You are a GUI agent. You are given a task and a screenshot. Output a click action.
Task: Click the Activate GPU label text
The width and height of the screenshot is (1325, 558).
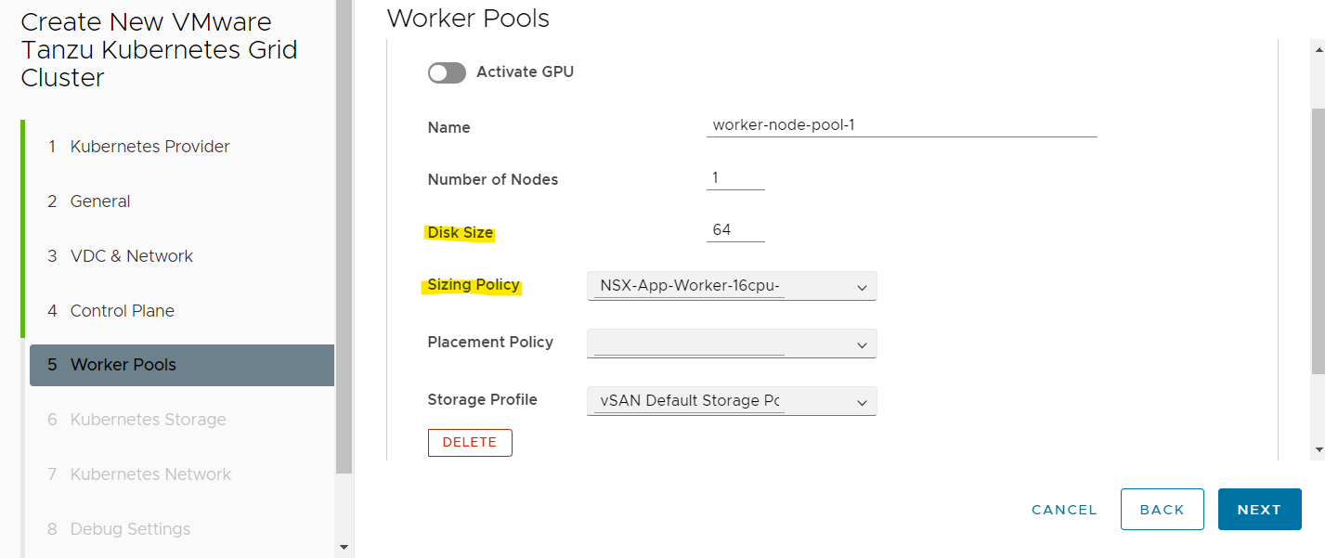click(x=525, y=71)
